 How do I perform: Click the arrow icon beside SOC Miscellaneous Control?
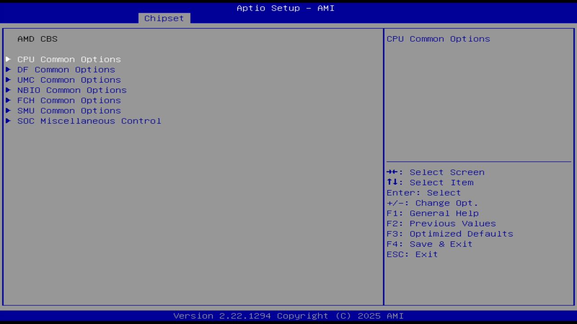pos(8,121)
